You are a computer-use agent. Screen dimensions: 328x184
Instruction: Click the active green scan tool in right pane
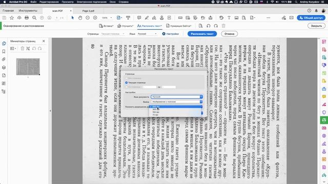(324, 120)
